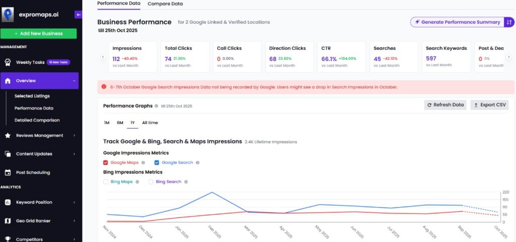Screen dimensions: 516x242
Task: Click the Competitors trophy icon
Action: (x=8, y=239)
